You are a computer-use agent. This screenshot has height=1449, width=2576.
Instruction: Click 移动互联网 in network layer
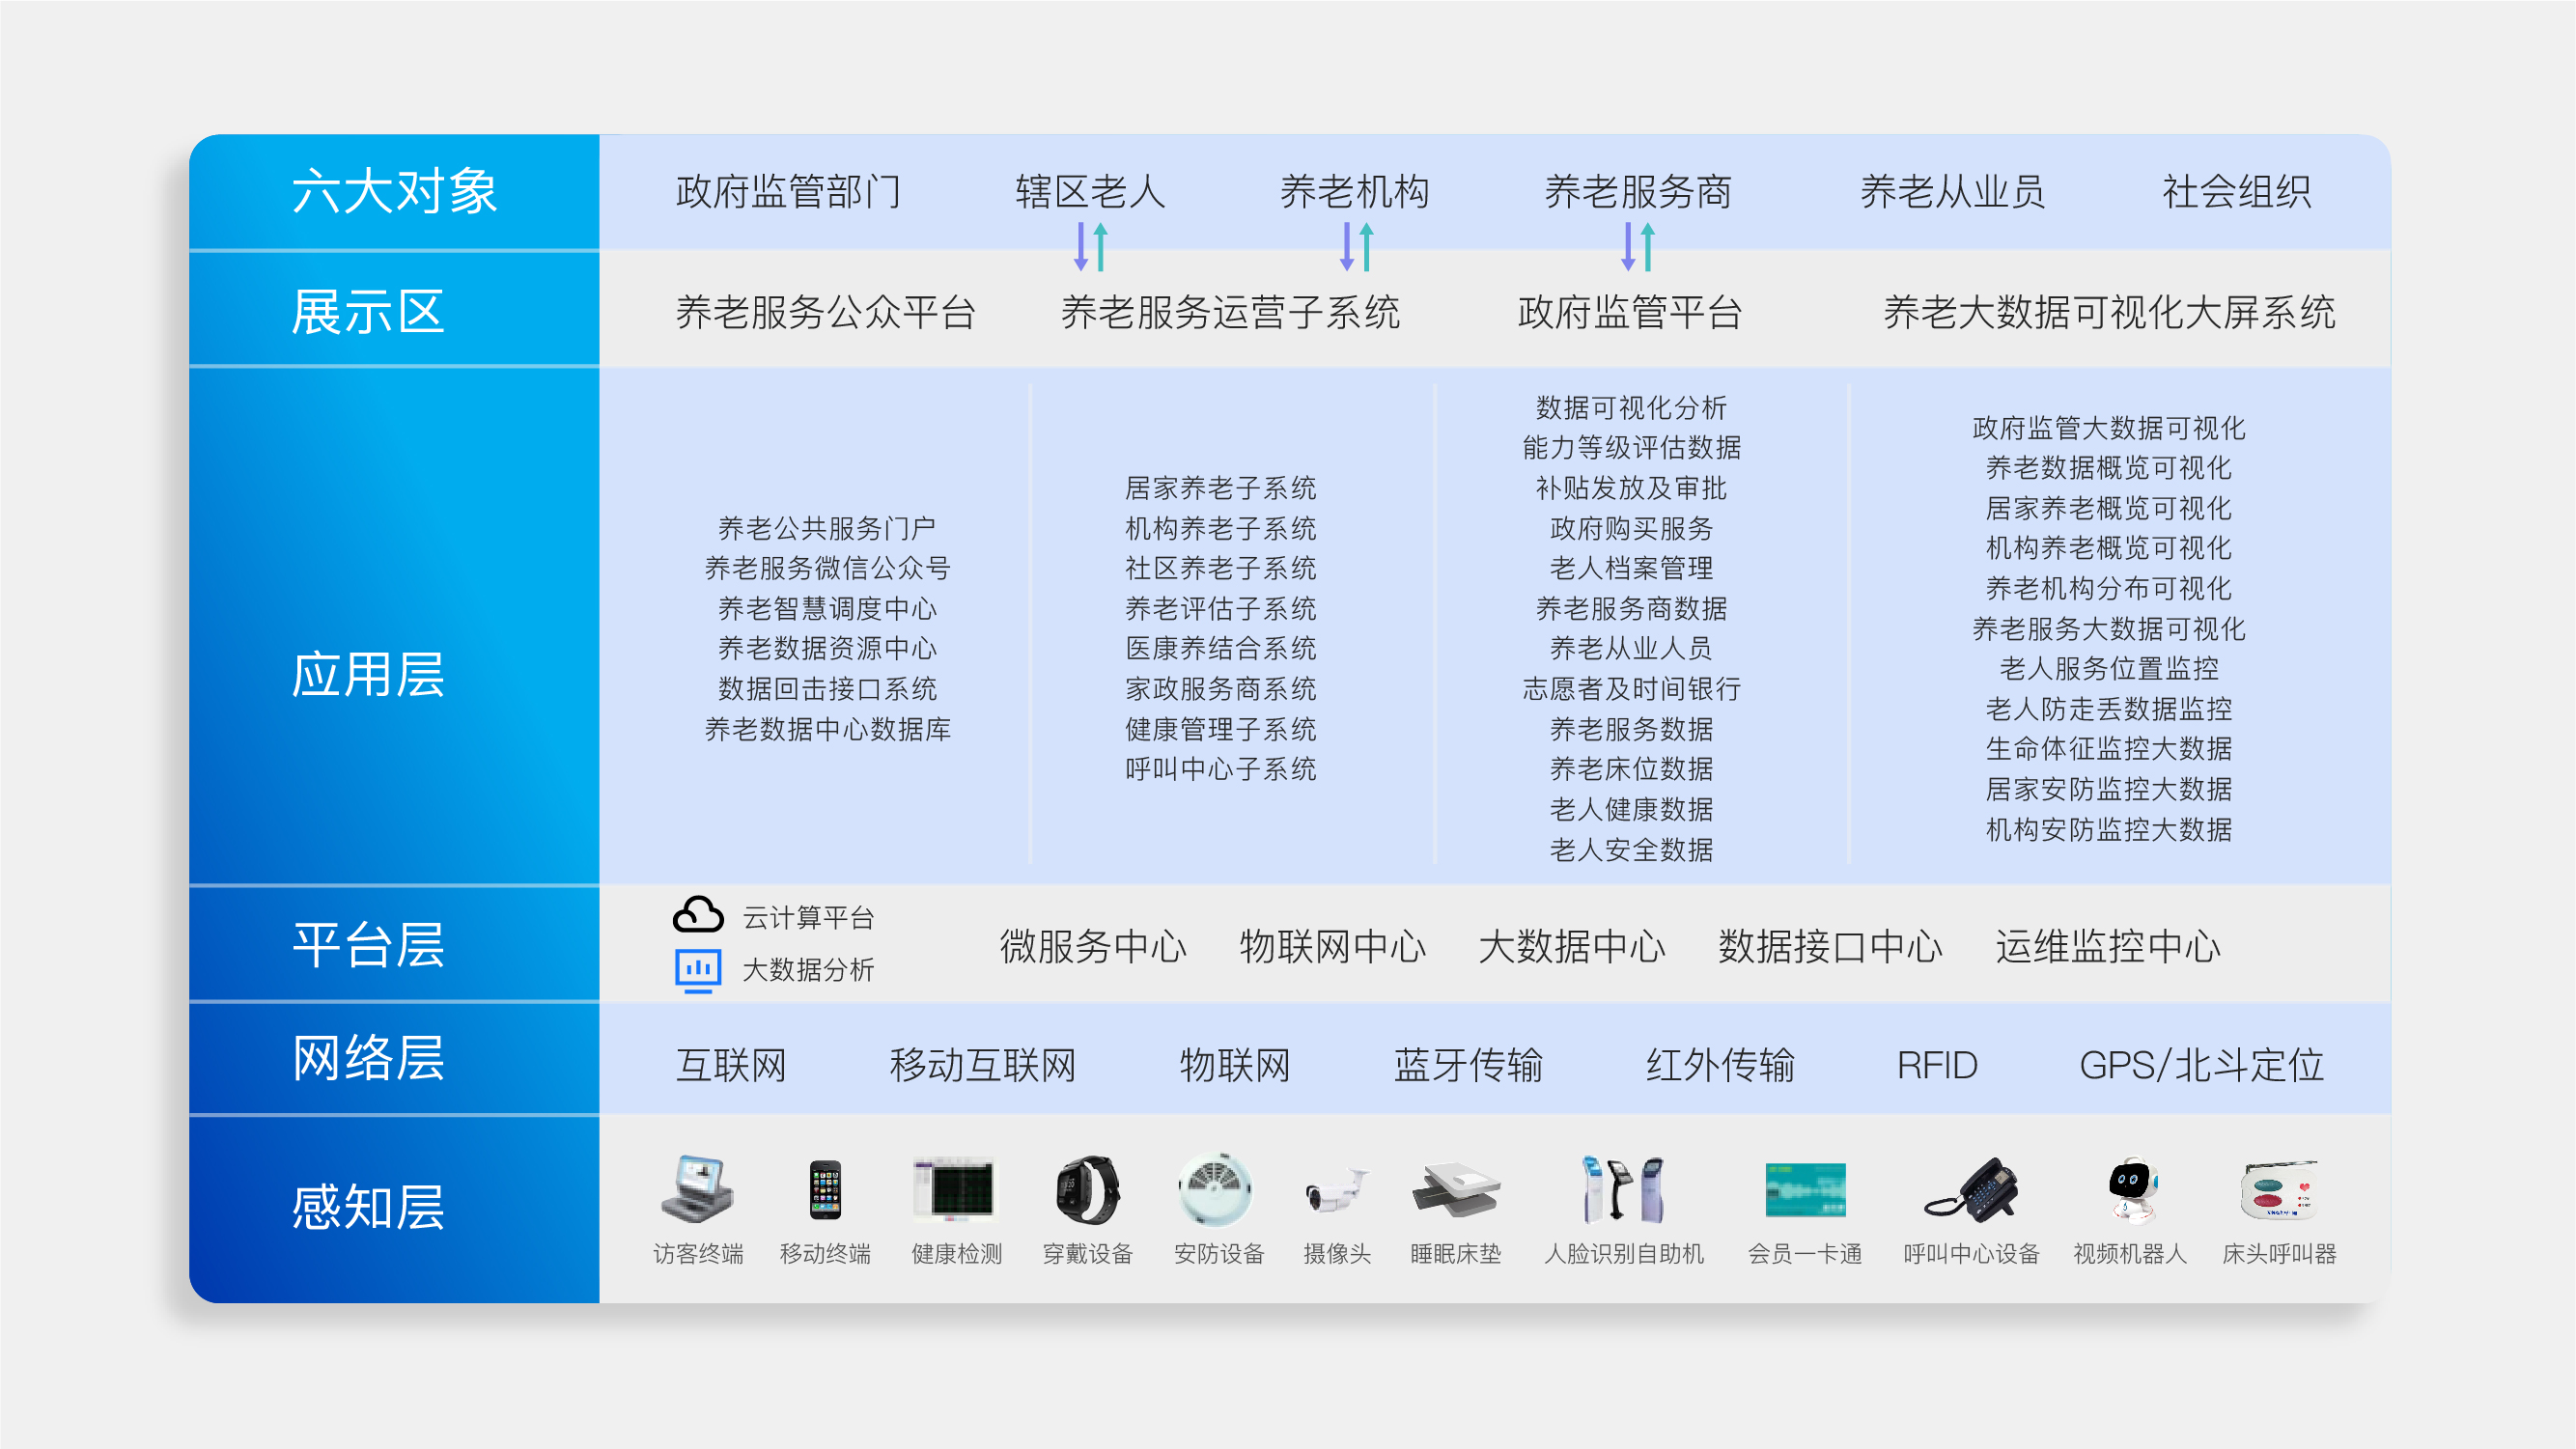tap(983, 1065)
